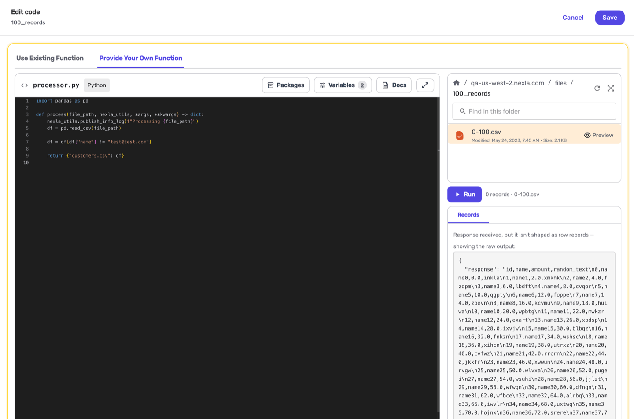Expand the code editor to fullscreen
634x419 pixels.
pyautogui.click(x=425, y=85)
